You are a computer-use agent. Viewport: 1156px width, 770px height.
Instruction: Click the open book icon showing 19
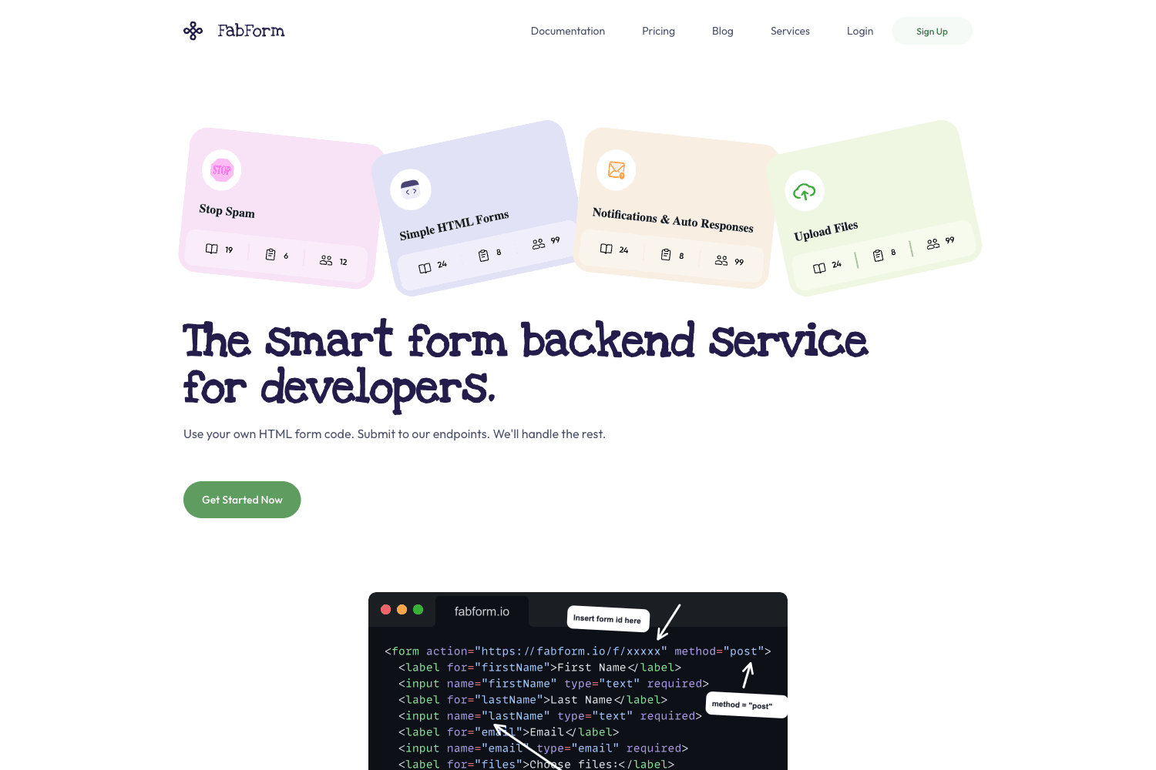click(212, 249)
